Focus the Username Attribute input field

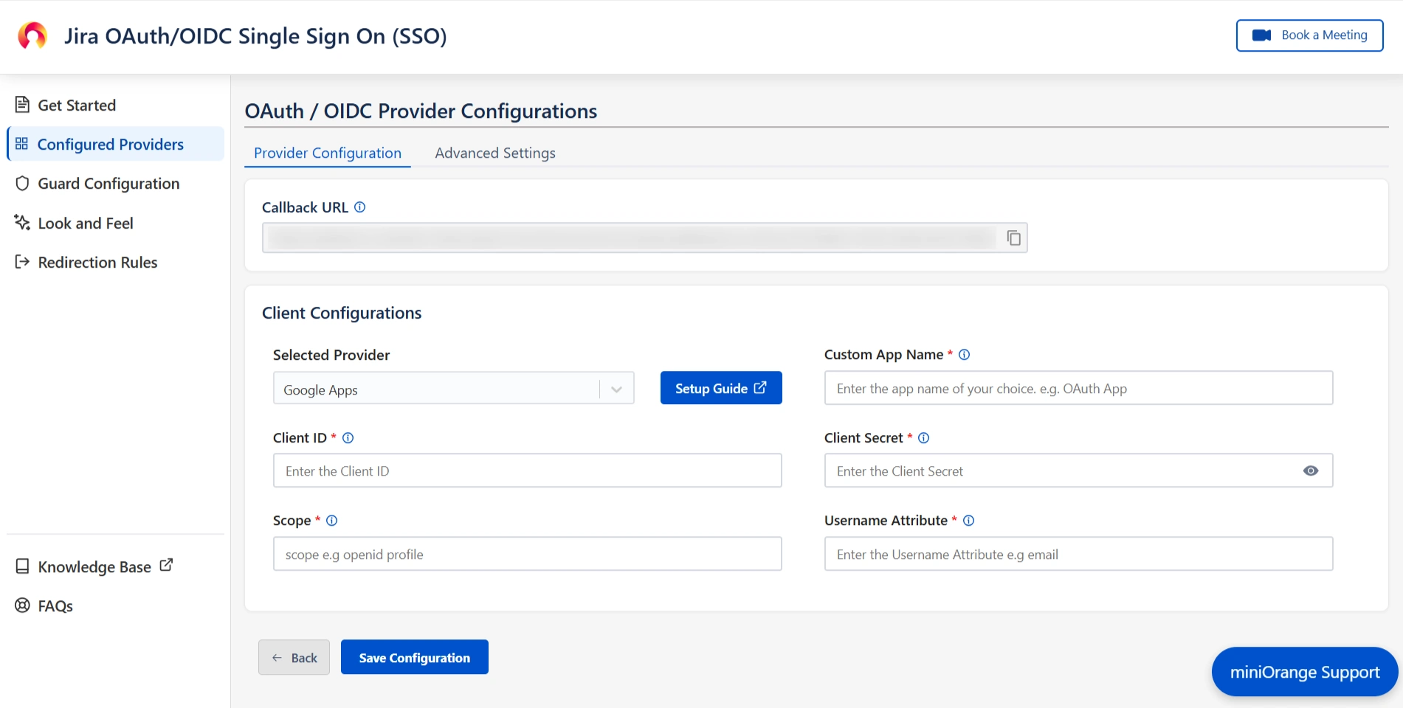tap(1078, 554)
